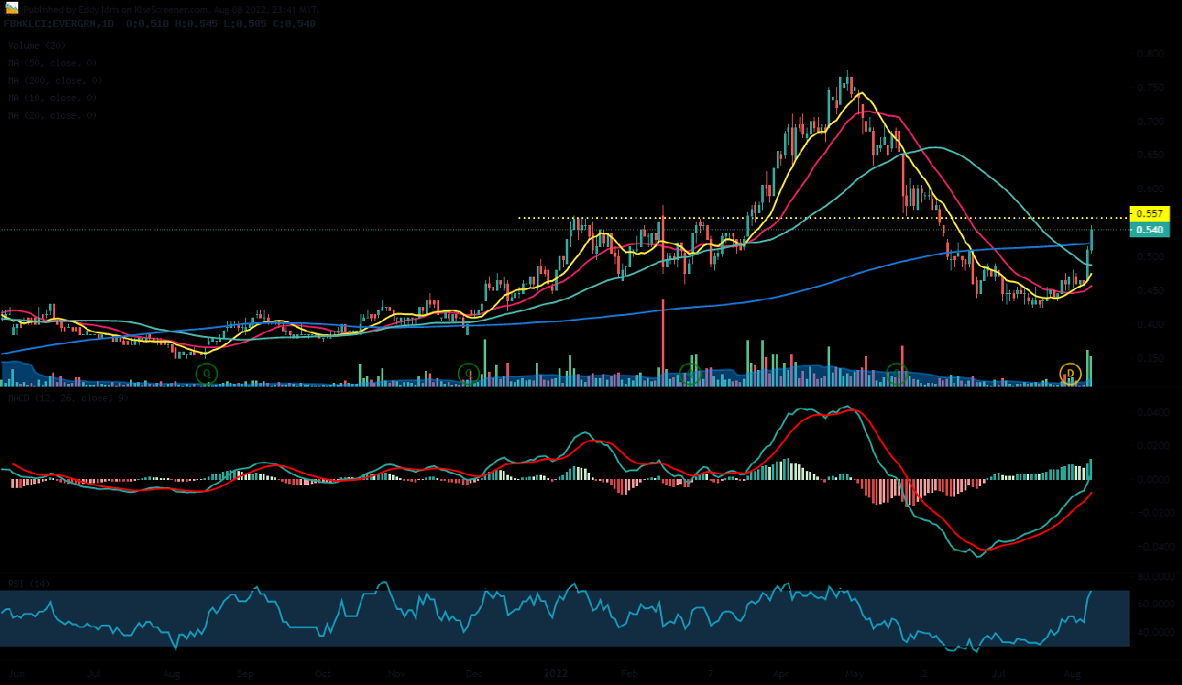1182x685 pixels.
Task: Click the green circle marker near May
Action: (x=896, y=373)
